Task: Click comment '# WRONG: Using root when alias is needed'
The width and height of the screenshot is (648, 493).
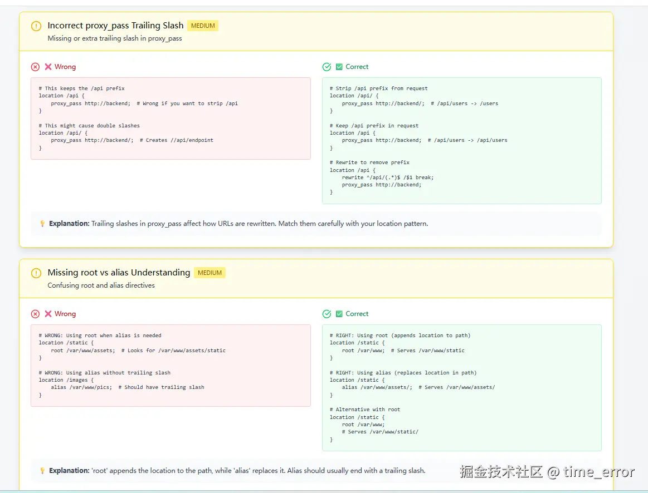Action: [x=100, y=336]
